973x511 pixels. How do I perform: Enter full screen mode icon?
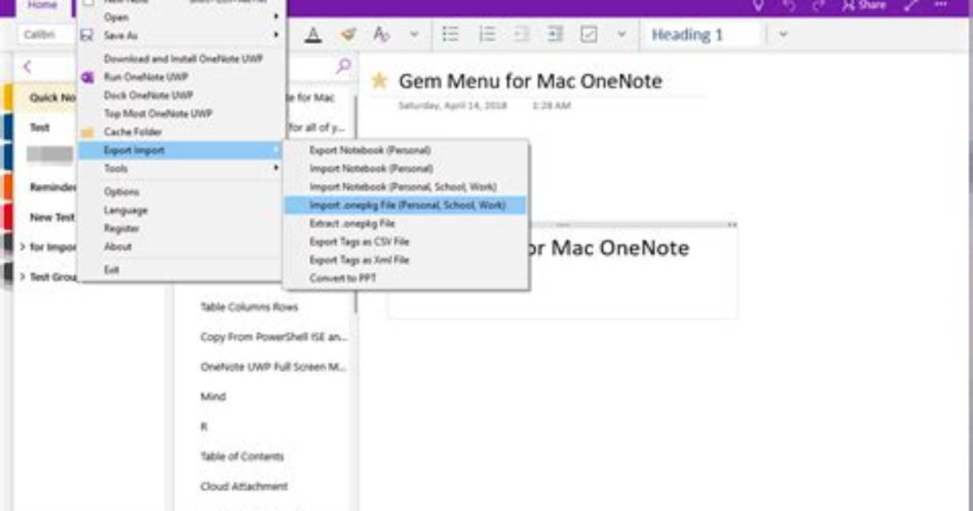pos(910,6)
